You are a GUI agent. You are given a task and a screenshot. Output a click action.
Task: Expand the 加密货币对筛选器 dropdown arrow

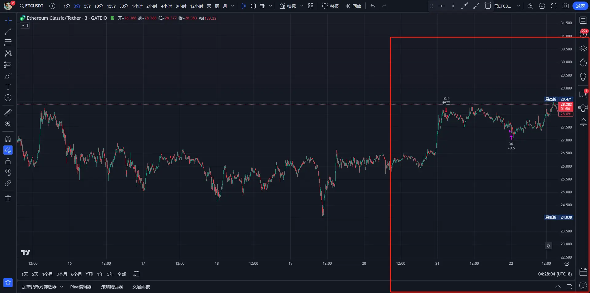click(61, 287)
